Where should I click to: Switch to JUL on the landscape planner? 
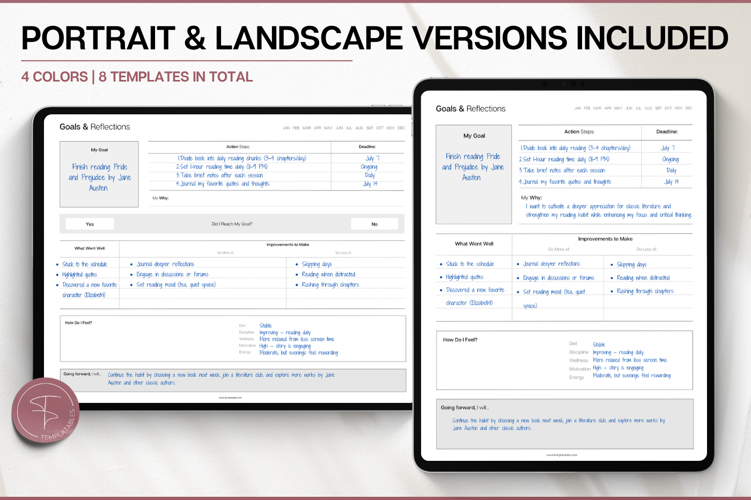[349, 128]
